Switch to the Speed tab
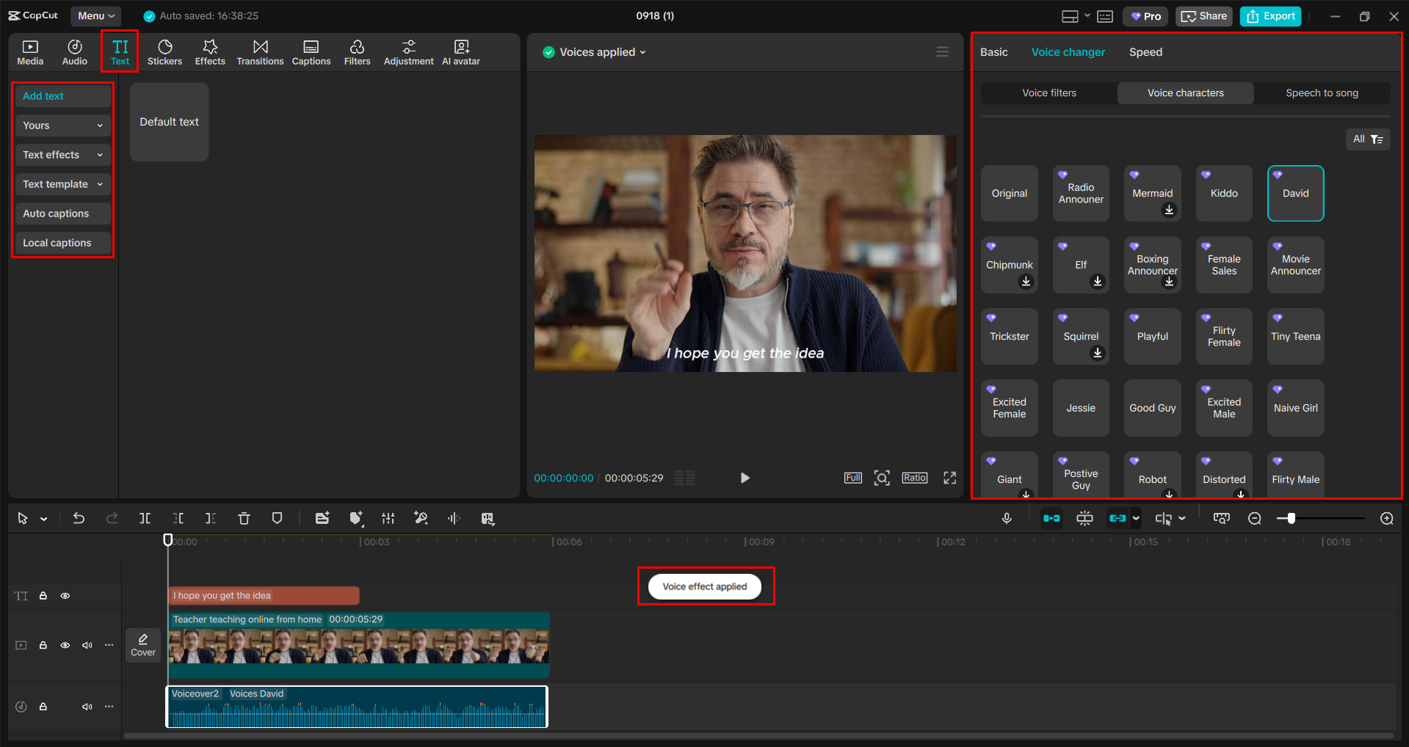Viewport: 1409px width, 747px height. point(1145,51)
